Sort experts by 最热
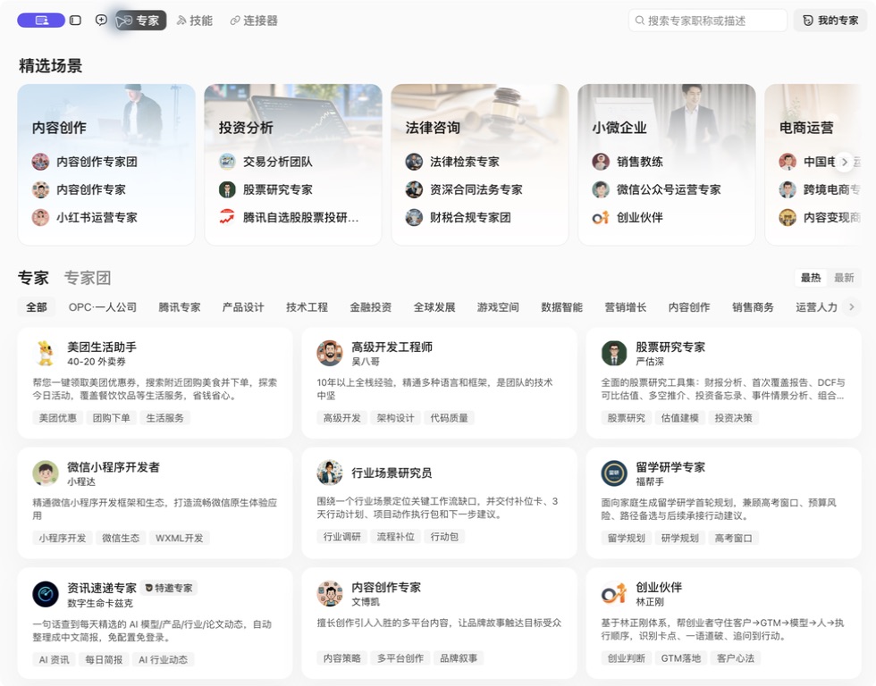The width and height of the screenshot is (876, 686). (811, 278)
